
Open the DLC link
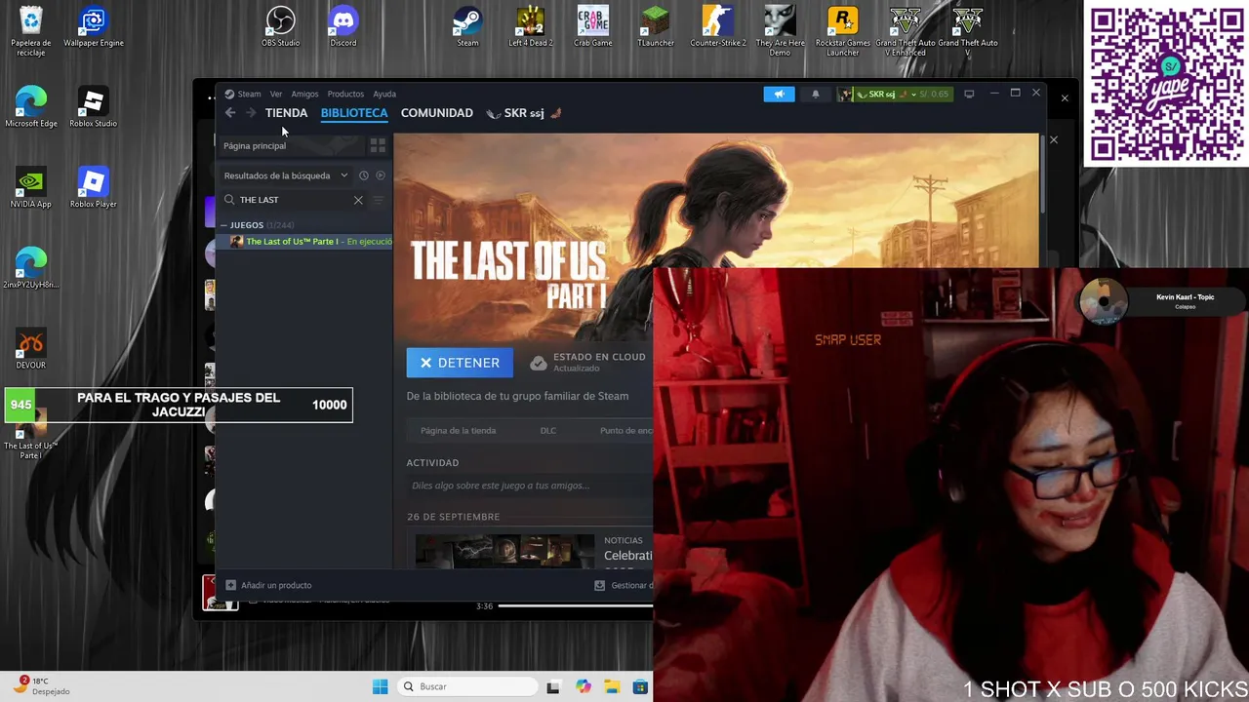tap(548, 430)
